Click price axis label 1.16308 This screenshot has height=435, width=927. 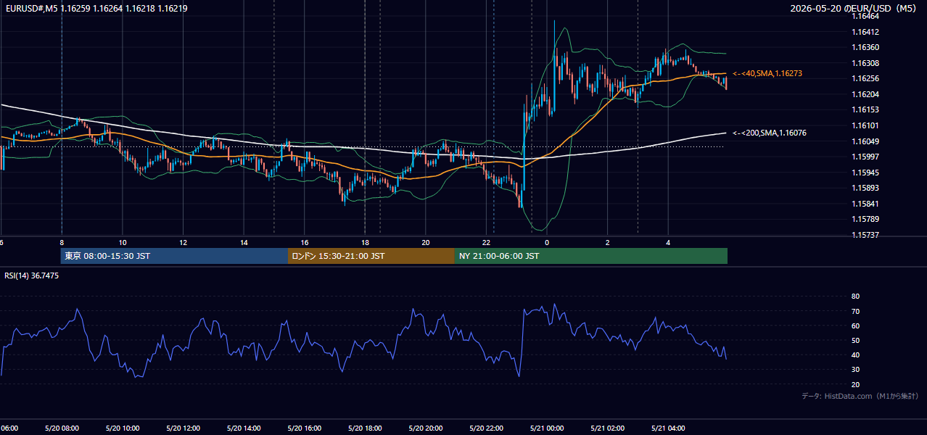coord(865,63)
